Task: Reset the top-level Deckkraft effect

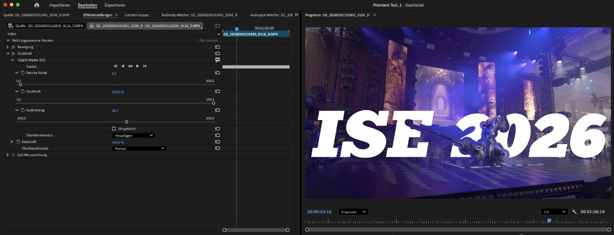Action: coord(217,53)
